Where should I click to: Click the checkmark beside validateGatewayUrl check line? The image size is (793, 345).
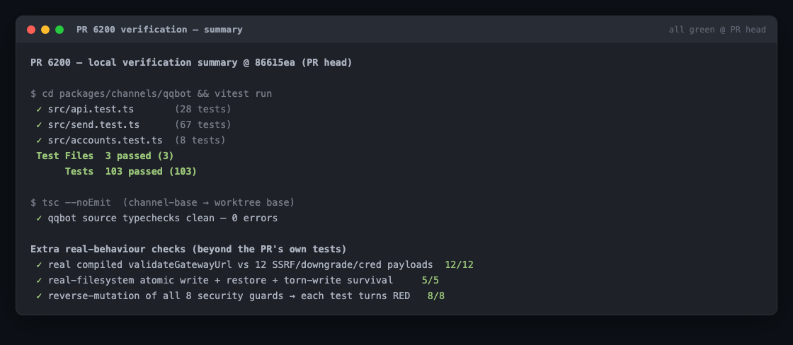pyautogui.click(x=39, y=264)
